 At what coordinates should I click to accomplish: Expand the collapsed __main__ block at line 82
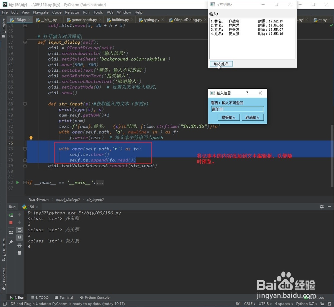25,183
